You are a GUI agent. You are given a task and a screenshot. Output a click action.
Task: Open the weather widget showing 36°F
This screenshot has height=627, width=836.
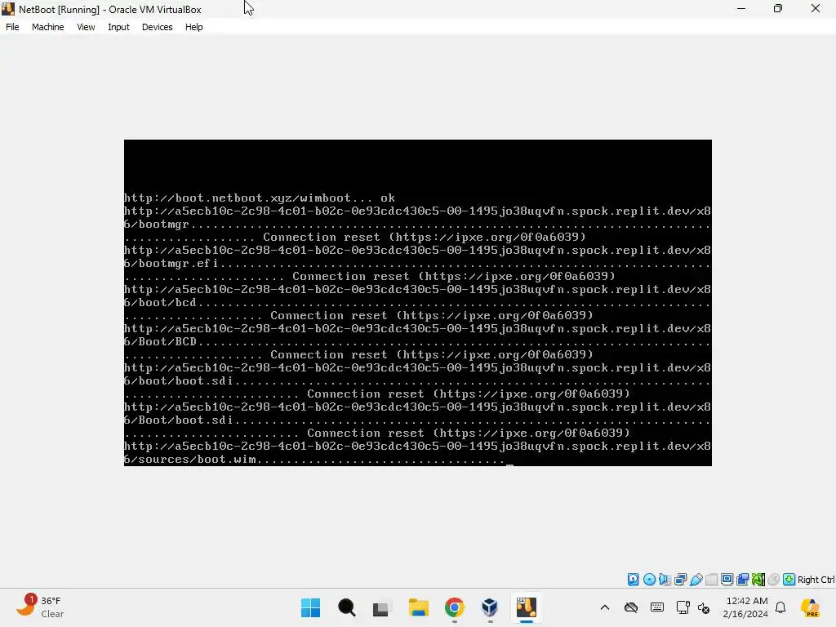coord(40,607)
